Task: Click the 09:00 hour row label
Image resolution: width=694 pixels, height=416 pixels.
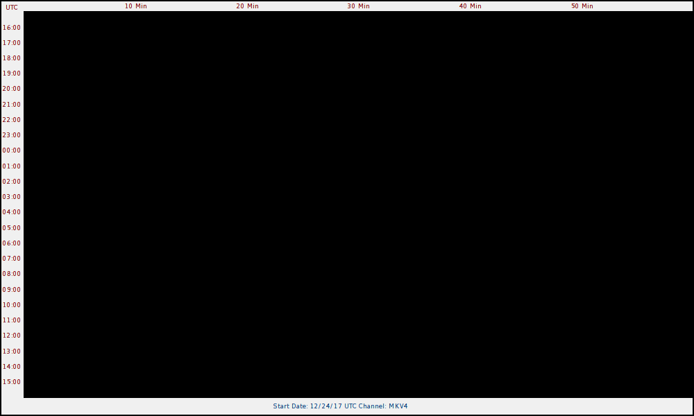Action: click(12, 290)
